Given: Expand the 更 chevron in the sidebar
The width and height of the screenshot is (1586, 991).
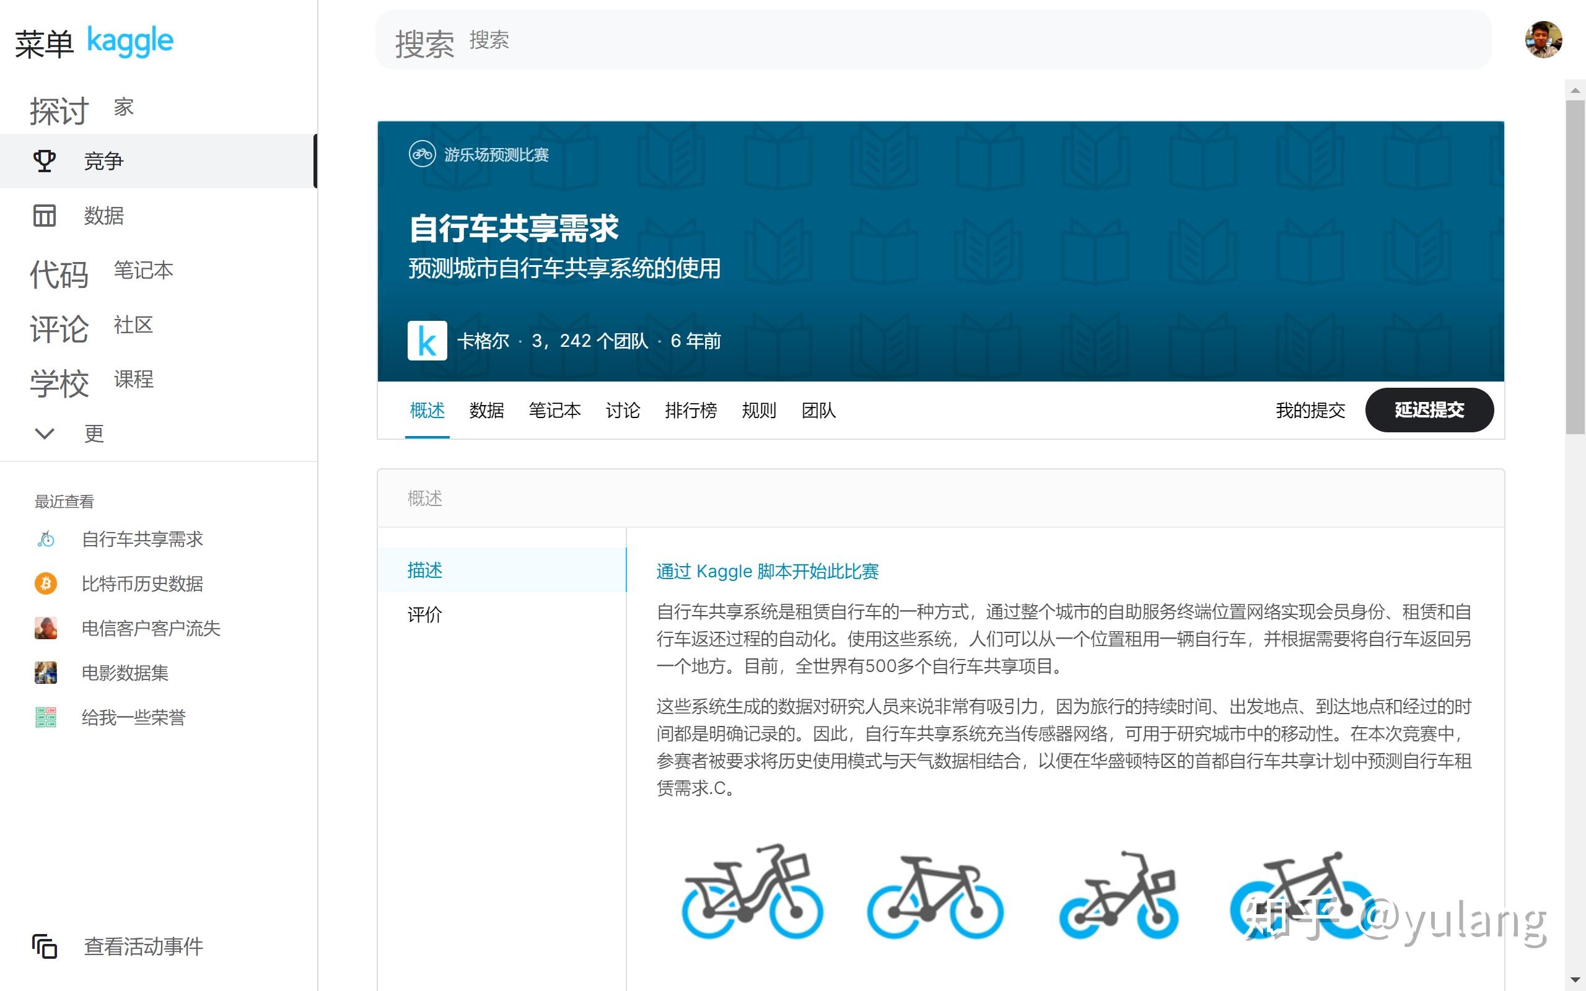Looking at the screenshot, I should (x=44, y=432).
